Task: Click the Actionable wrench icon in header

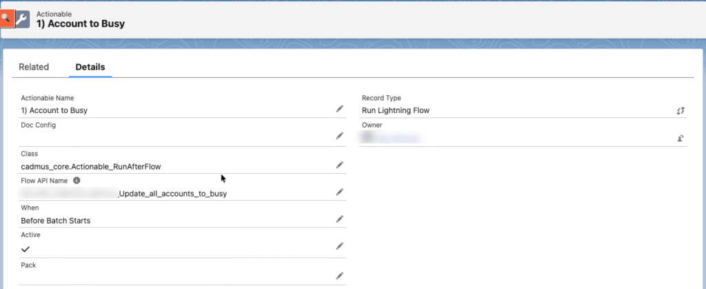Action: 23,19
